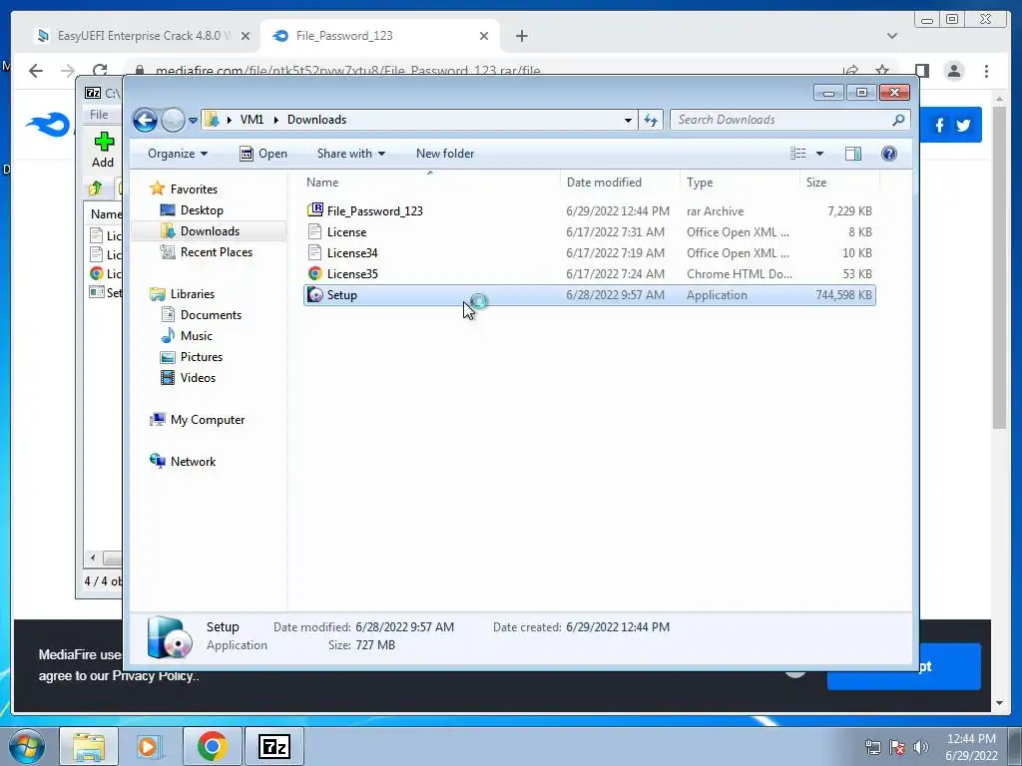Sort by Size column header
The height and width of the screenshot is (766, 1022).
pos(838,183)
